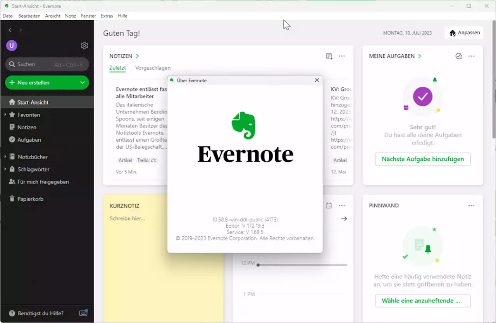
Task: Open Schlagwörter in the sidebar
Action: pos(33,169)
